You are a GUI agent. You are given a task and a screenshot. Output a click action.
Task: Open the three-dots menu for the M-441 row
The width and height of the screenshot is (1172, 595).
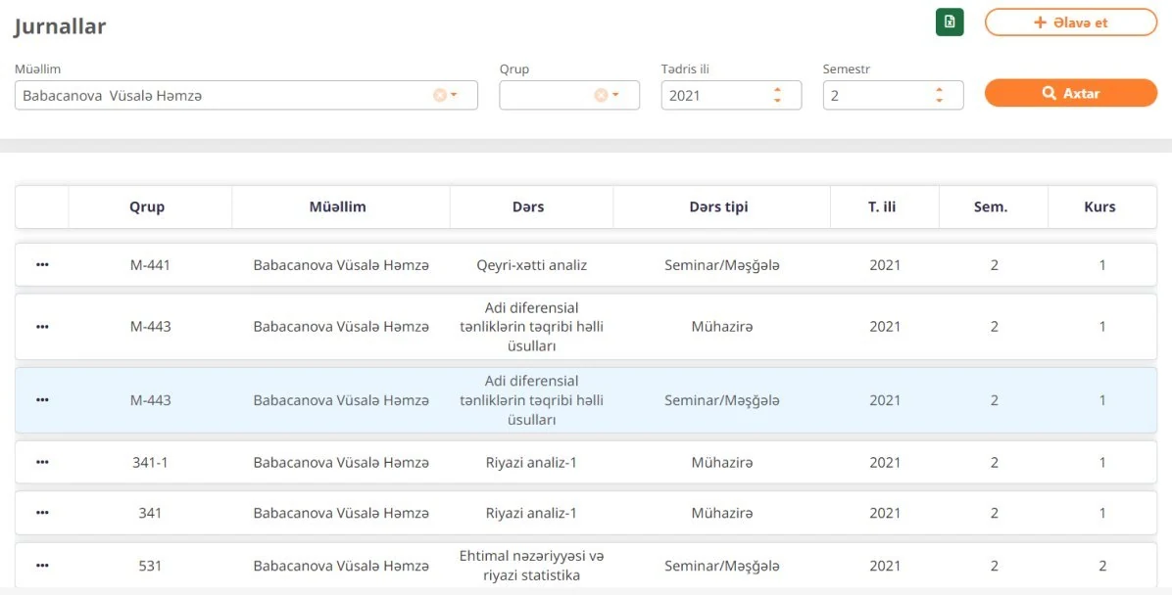pos(42,264)
